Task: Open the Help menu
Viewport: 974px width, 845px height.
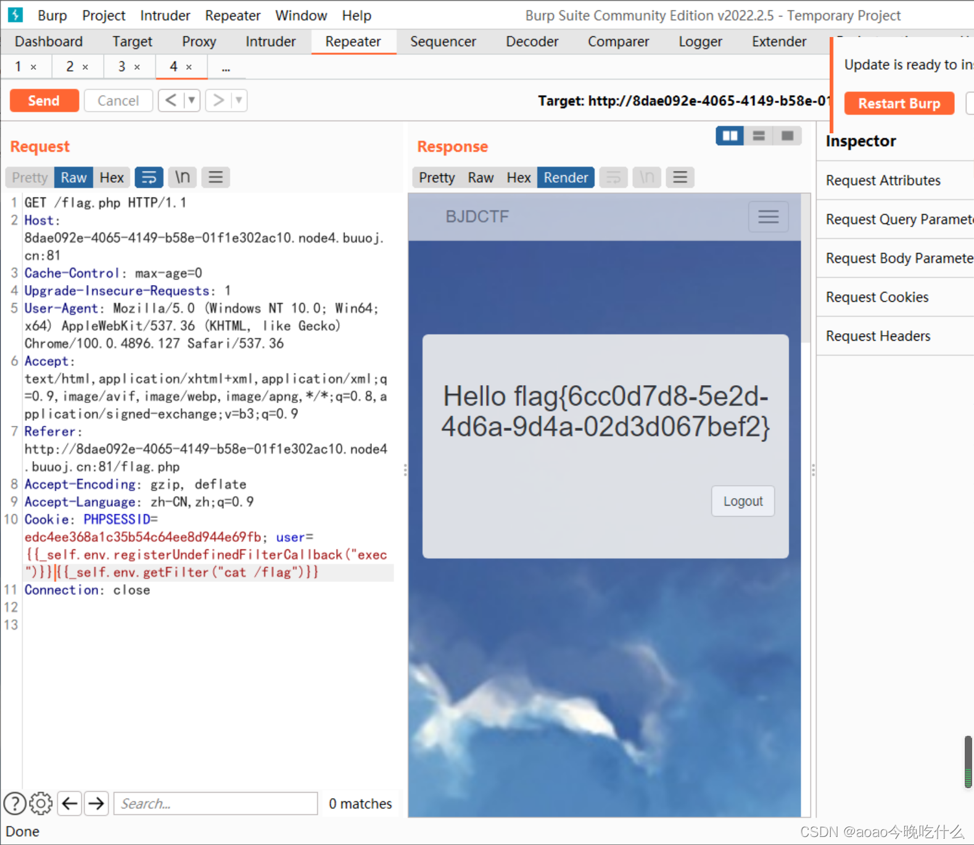Action: point(357,15)
